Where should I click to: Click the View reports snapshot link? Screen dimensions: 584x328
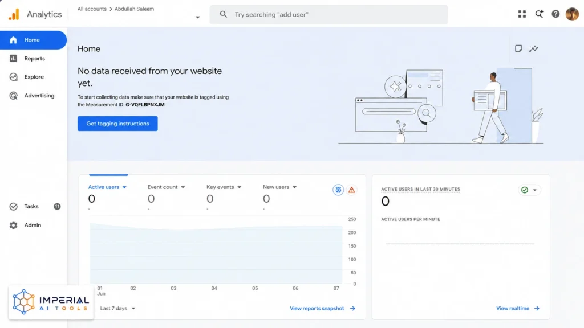point(317,308)
